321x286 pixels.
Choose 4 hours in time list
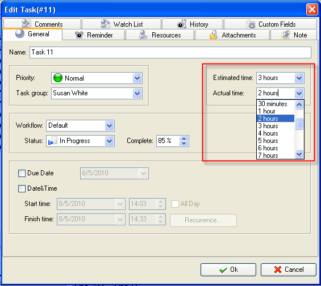coord(276,133)
